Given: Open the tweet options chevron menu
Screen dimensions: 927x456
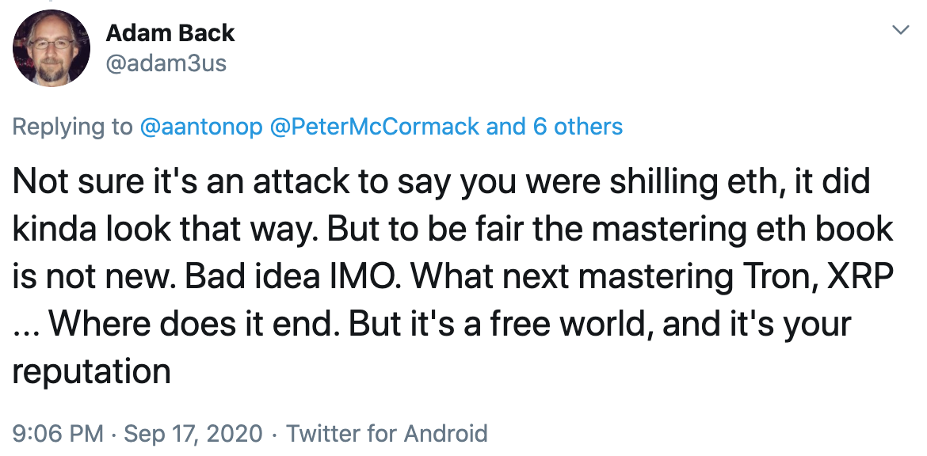Looking at the screenshot, I should (900, 31).
